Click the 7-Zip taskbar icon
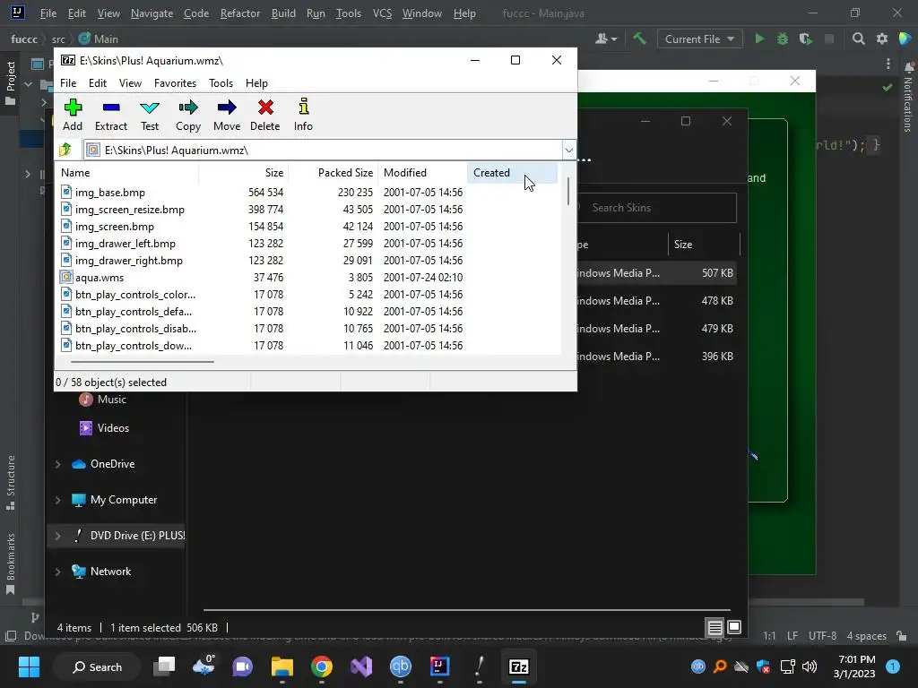 point(519,666)
